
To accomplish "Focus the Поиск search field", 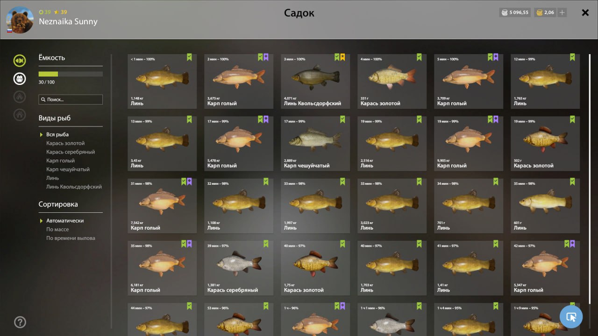I will click(71, 99).
